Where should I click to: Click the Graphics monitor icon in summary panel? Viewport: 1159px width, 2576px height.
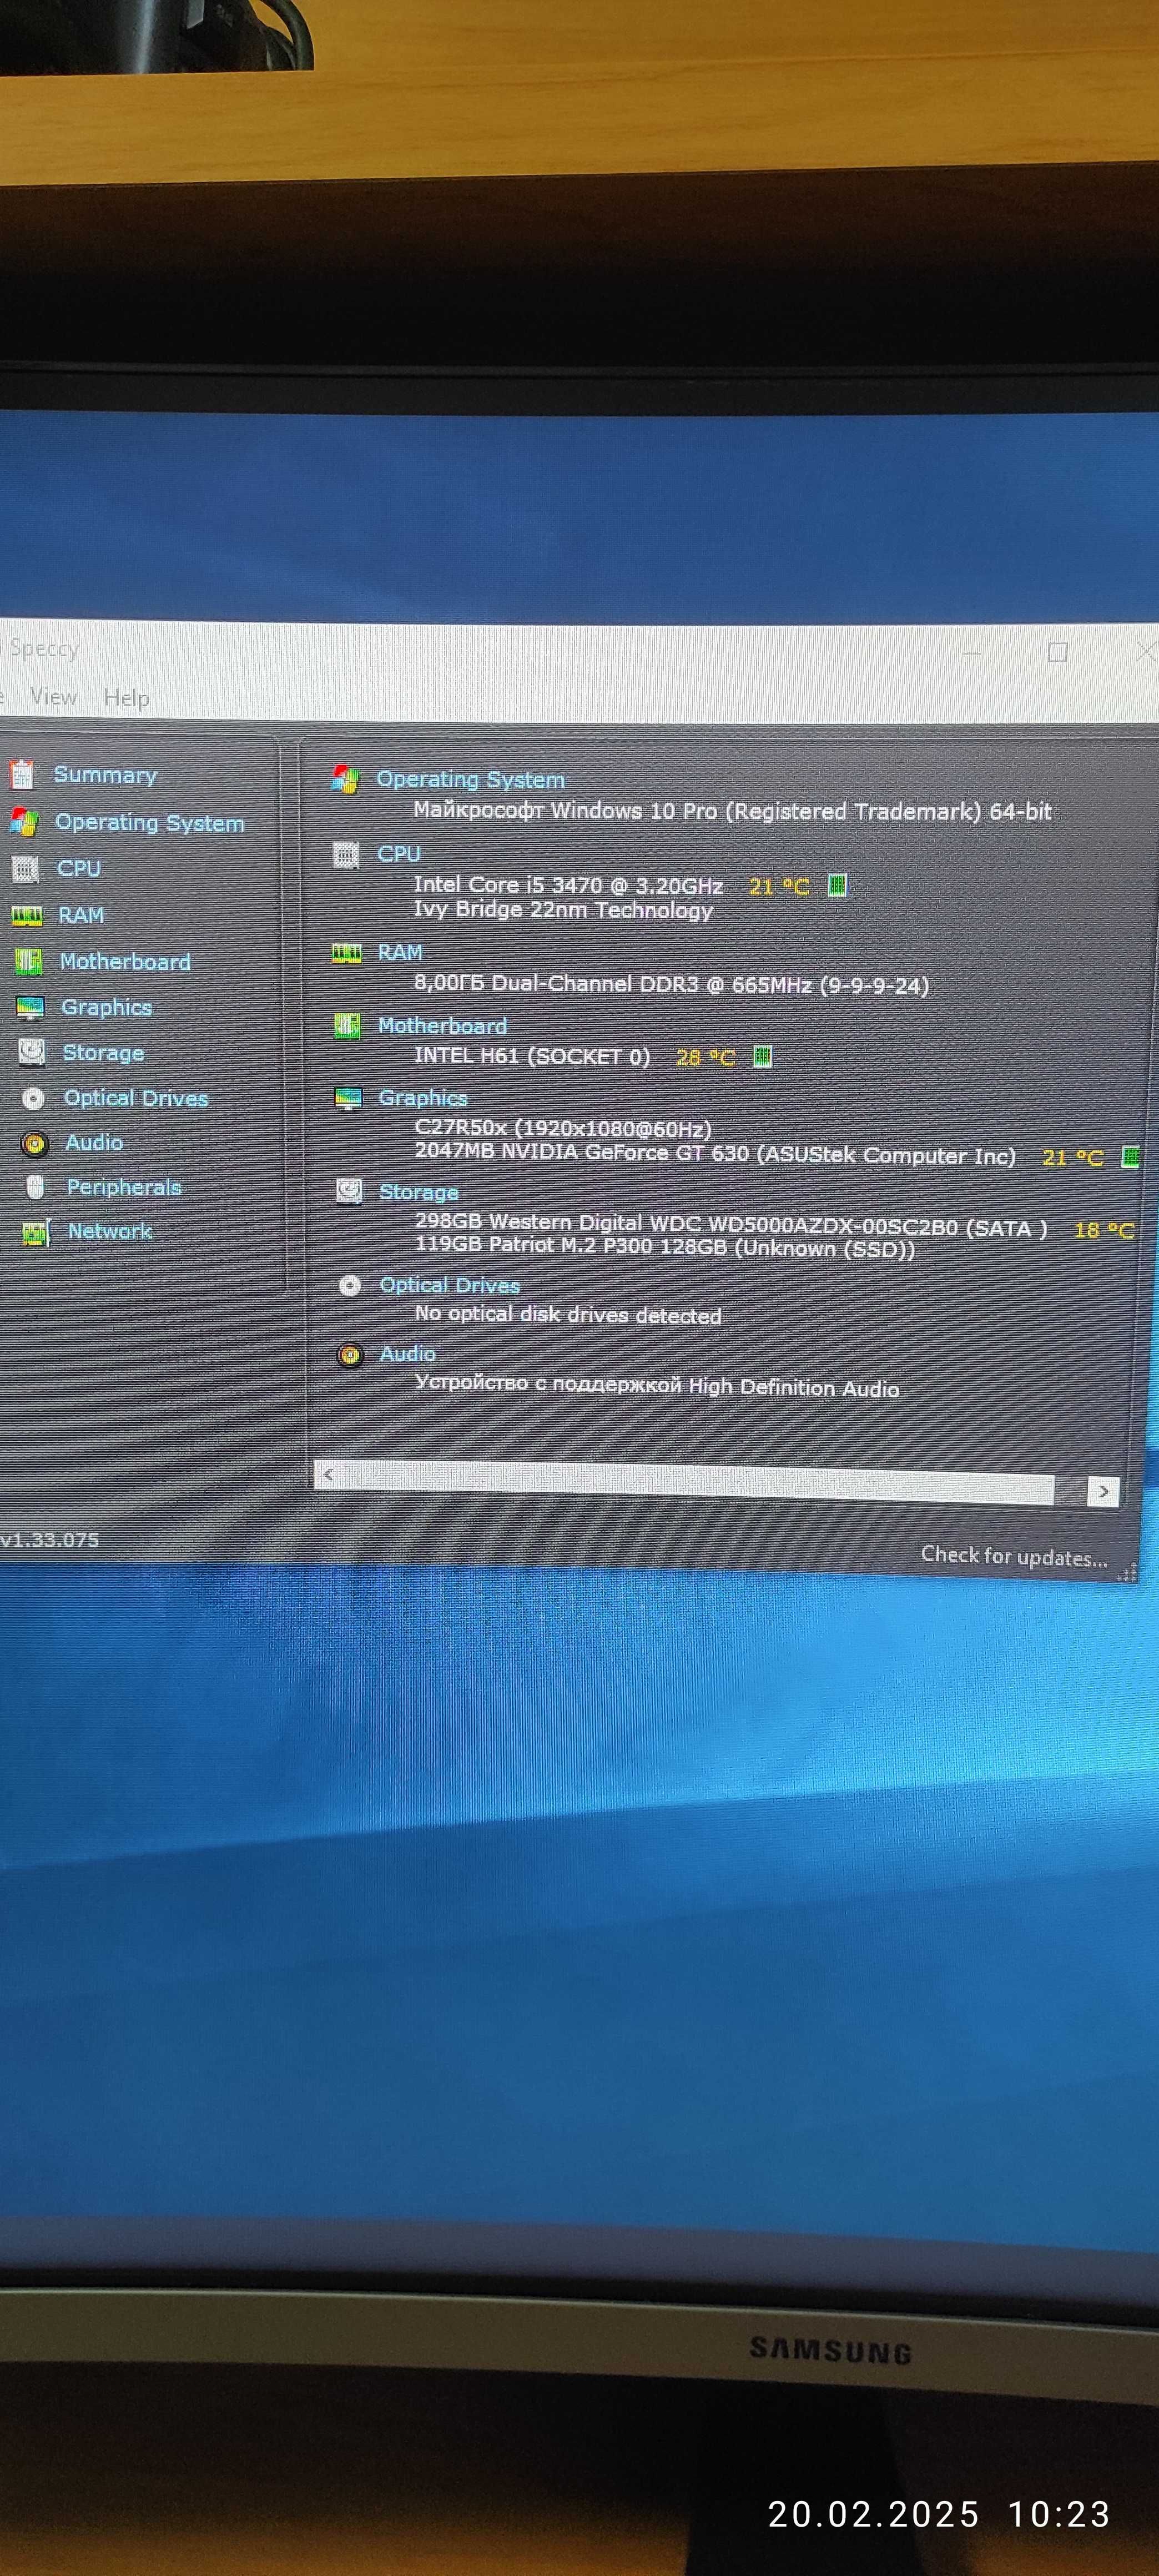coord(348,1098)
